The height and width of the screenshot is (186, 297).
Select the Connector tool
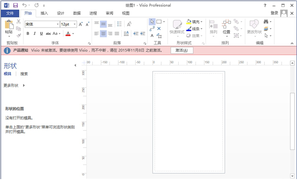point(152,29)
